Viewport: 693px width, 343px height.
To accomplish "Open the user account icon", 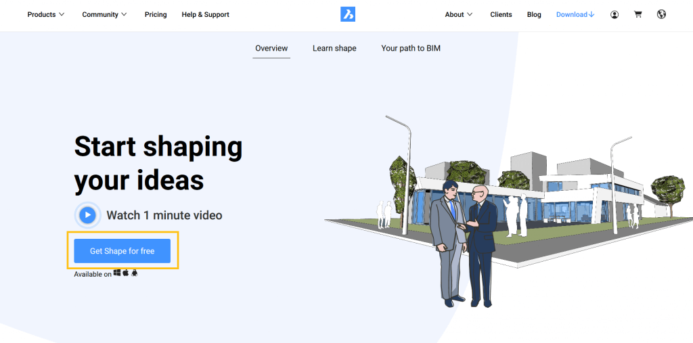I will [x=614, y=15].
